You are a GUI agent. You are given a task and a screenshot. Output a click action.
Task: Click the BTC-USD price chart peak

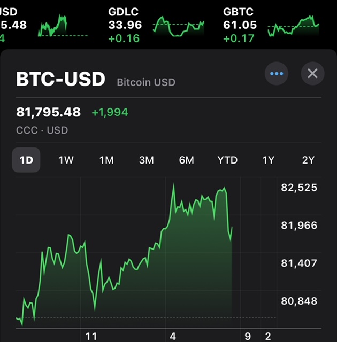[x=174, y=186]
